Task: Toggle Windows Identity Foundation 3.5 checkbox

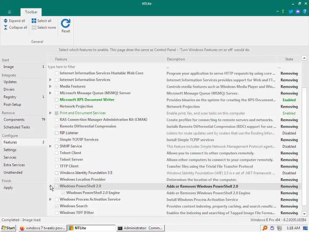Action: [x=56, y=173]
